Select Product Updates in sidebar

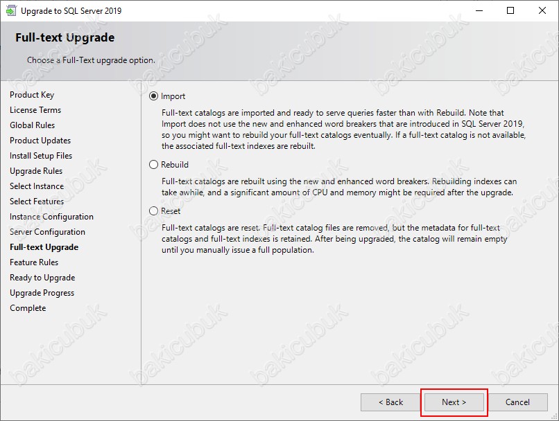(x=40, y=141)
